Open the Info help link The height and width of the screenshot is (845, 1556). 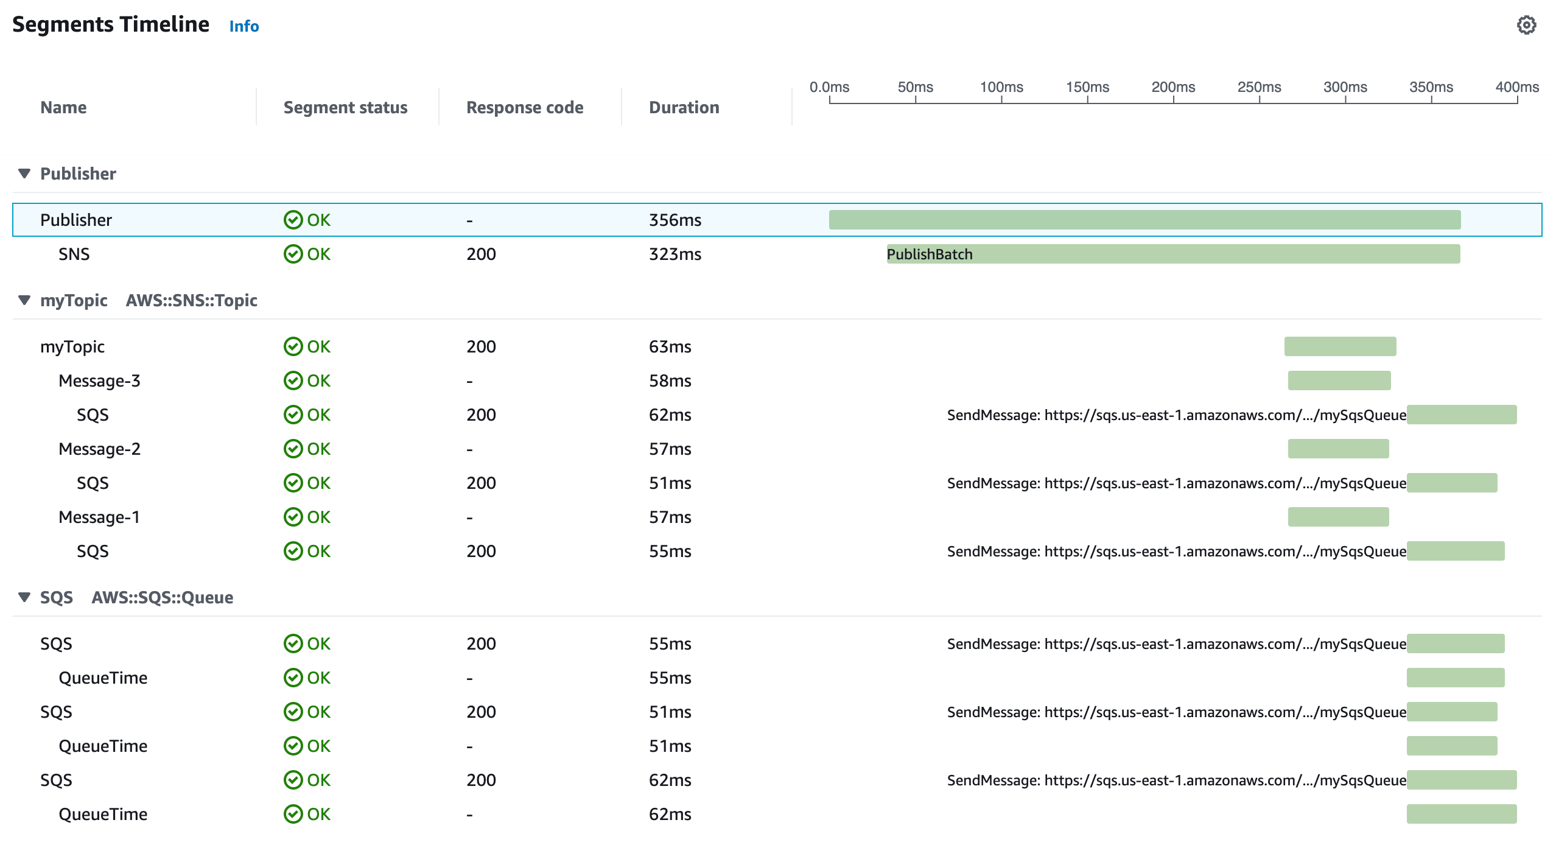[243, 26]
